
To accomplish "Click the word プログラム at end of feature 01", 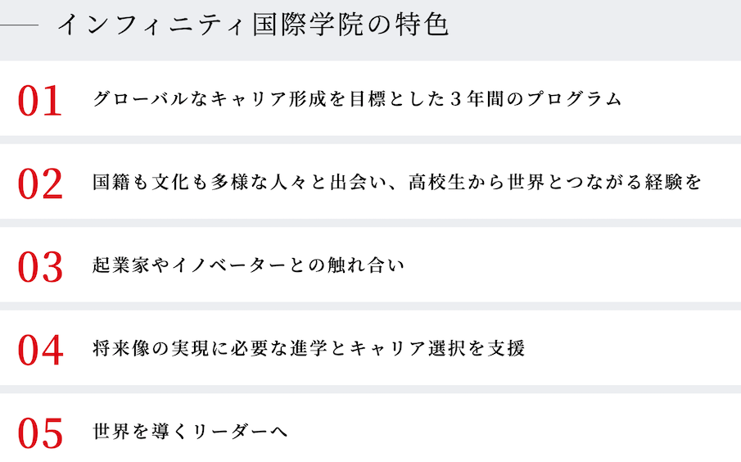I will [x=574, y=99].
